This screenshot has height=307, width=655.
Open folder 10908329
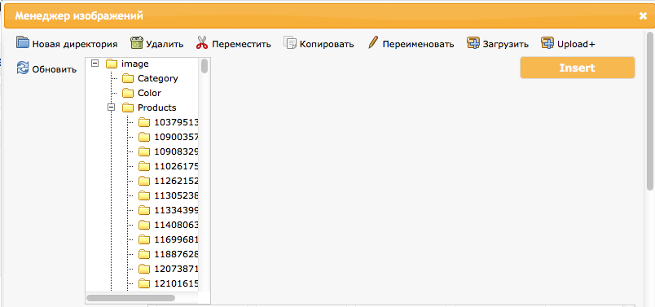click(x=176, y=151)
